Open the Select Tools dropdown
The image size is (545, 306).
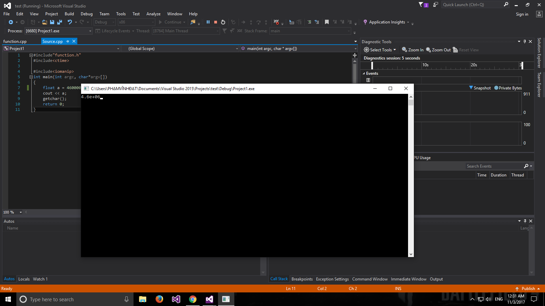pyautogui.click(x=380, y=50)
